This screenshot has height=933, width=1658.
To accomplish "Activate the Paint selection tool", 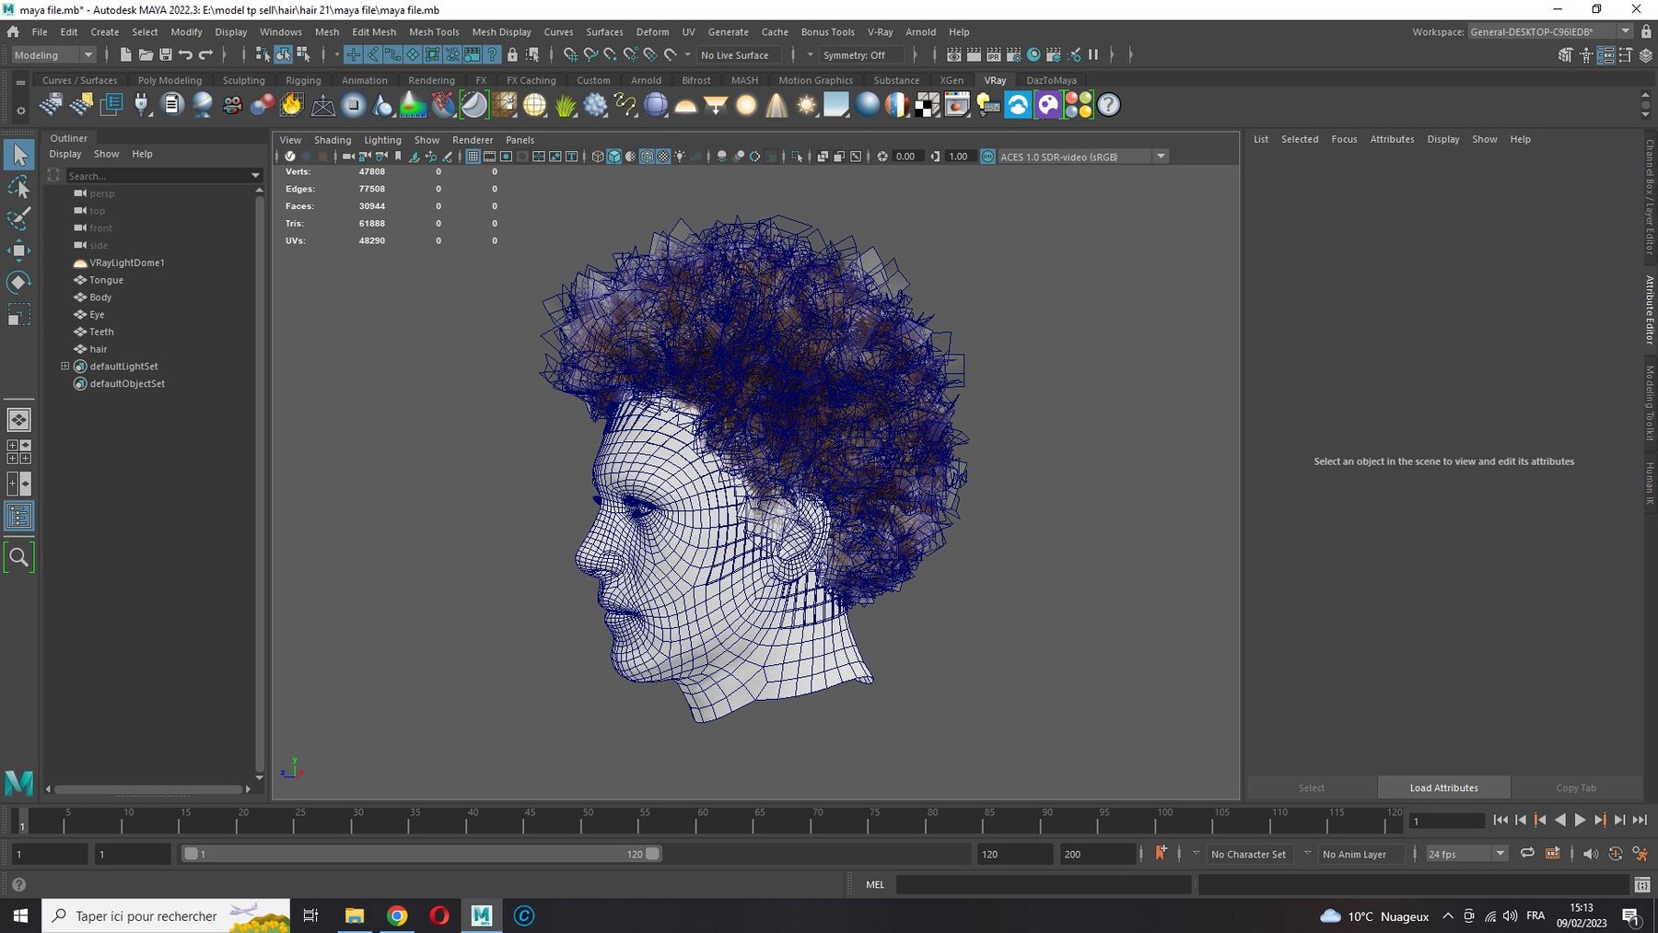I will [x=18, y=219].
